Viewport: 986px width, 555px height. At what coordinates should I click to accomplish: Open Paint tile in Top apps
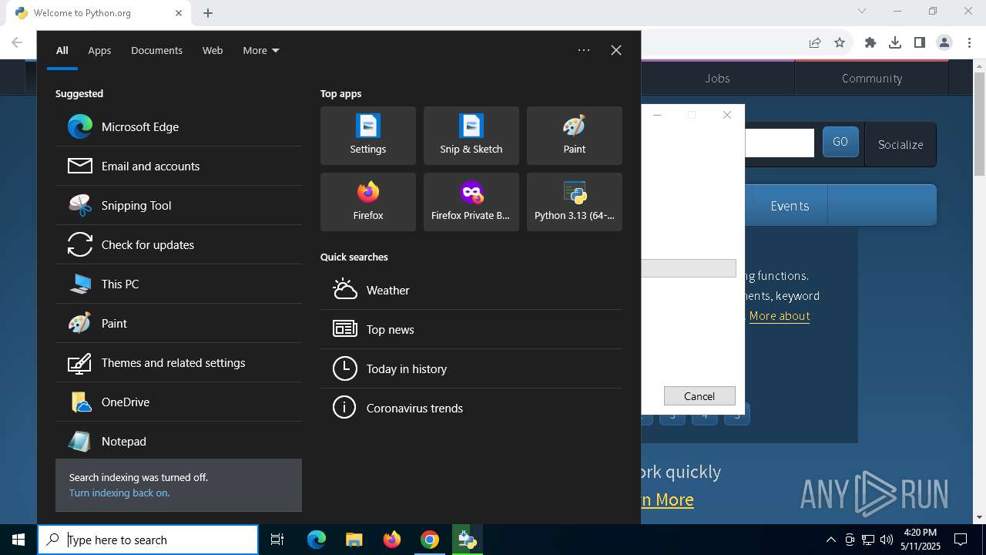[575, 136]
